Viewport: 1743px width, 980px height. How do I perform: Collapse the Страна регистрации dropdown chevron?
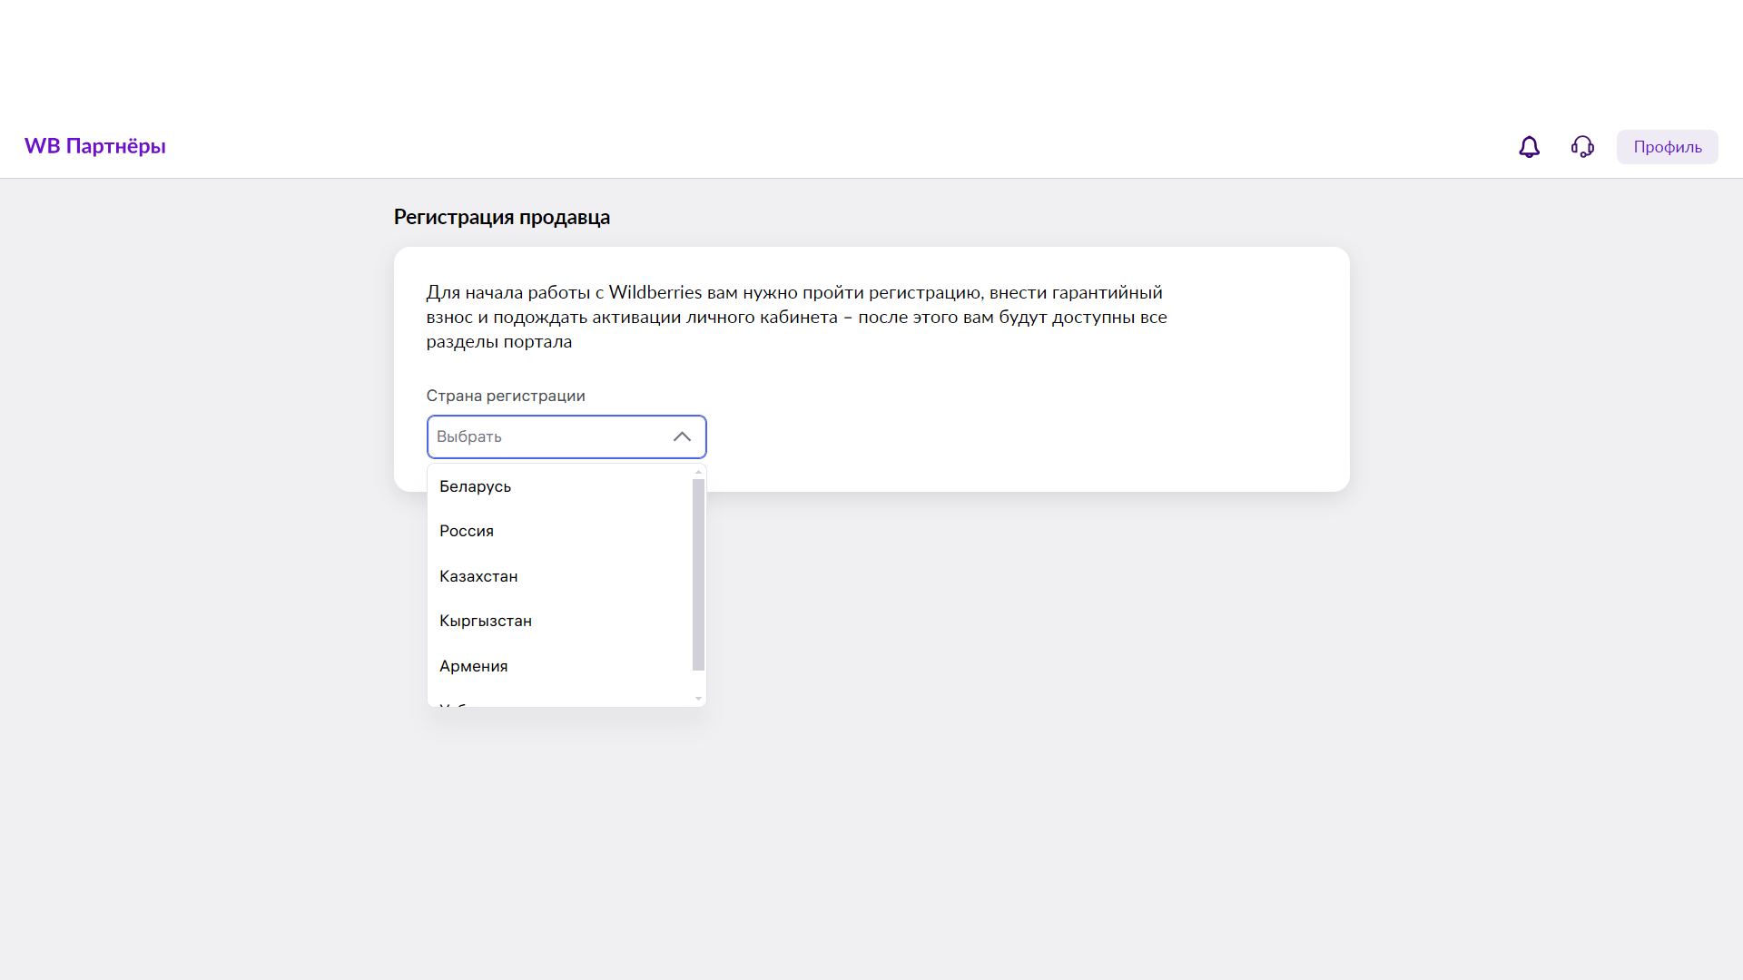point(682,436)
